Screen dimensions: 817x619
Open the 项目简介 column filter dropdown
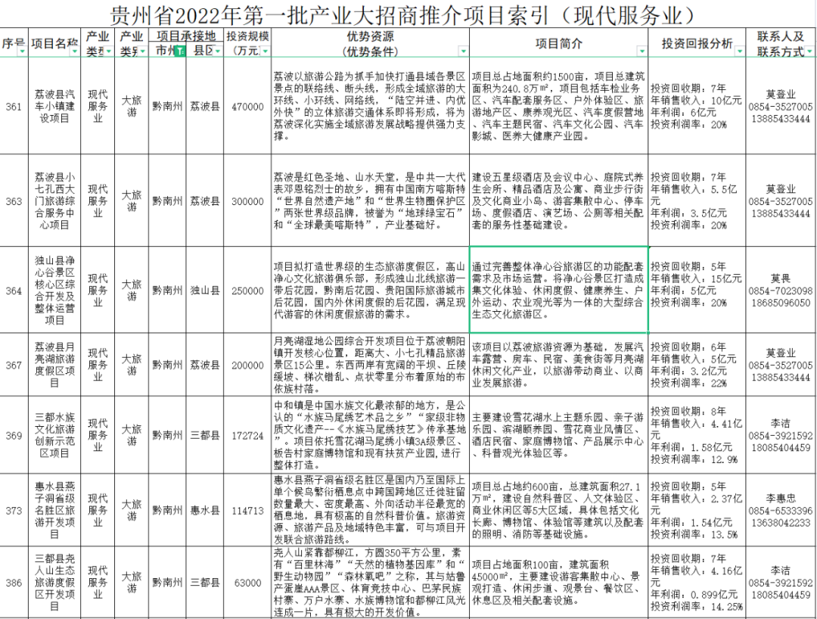point(641,51)
